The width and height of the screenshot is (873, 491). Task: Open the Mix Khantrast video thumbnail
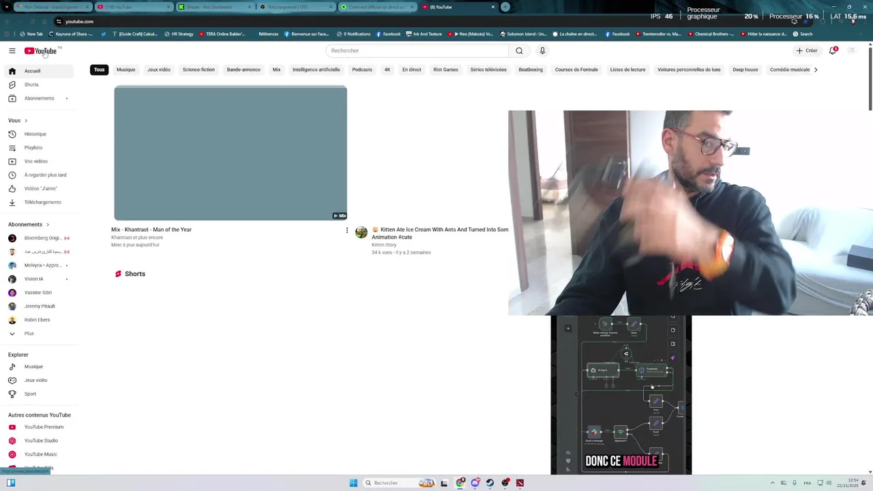(231, 153)
